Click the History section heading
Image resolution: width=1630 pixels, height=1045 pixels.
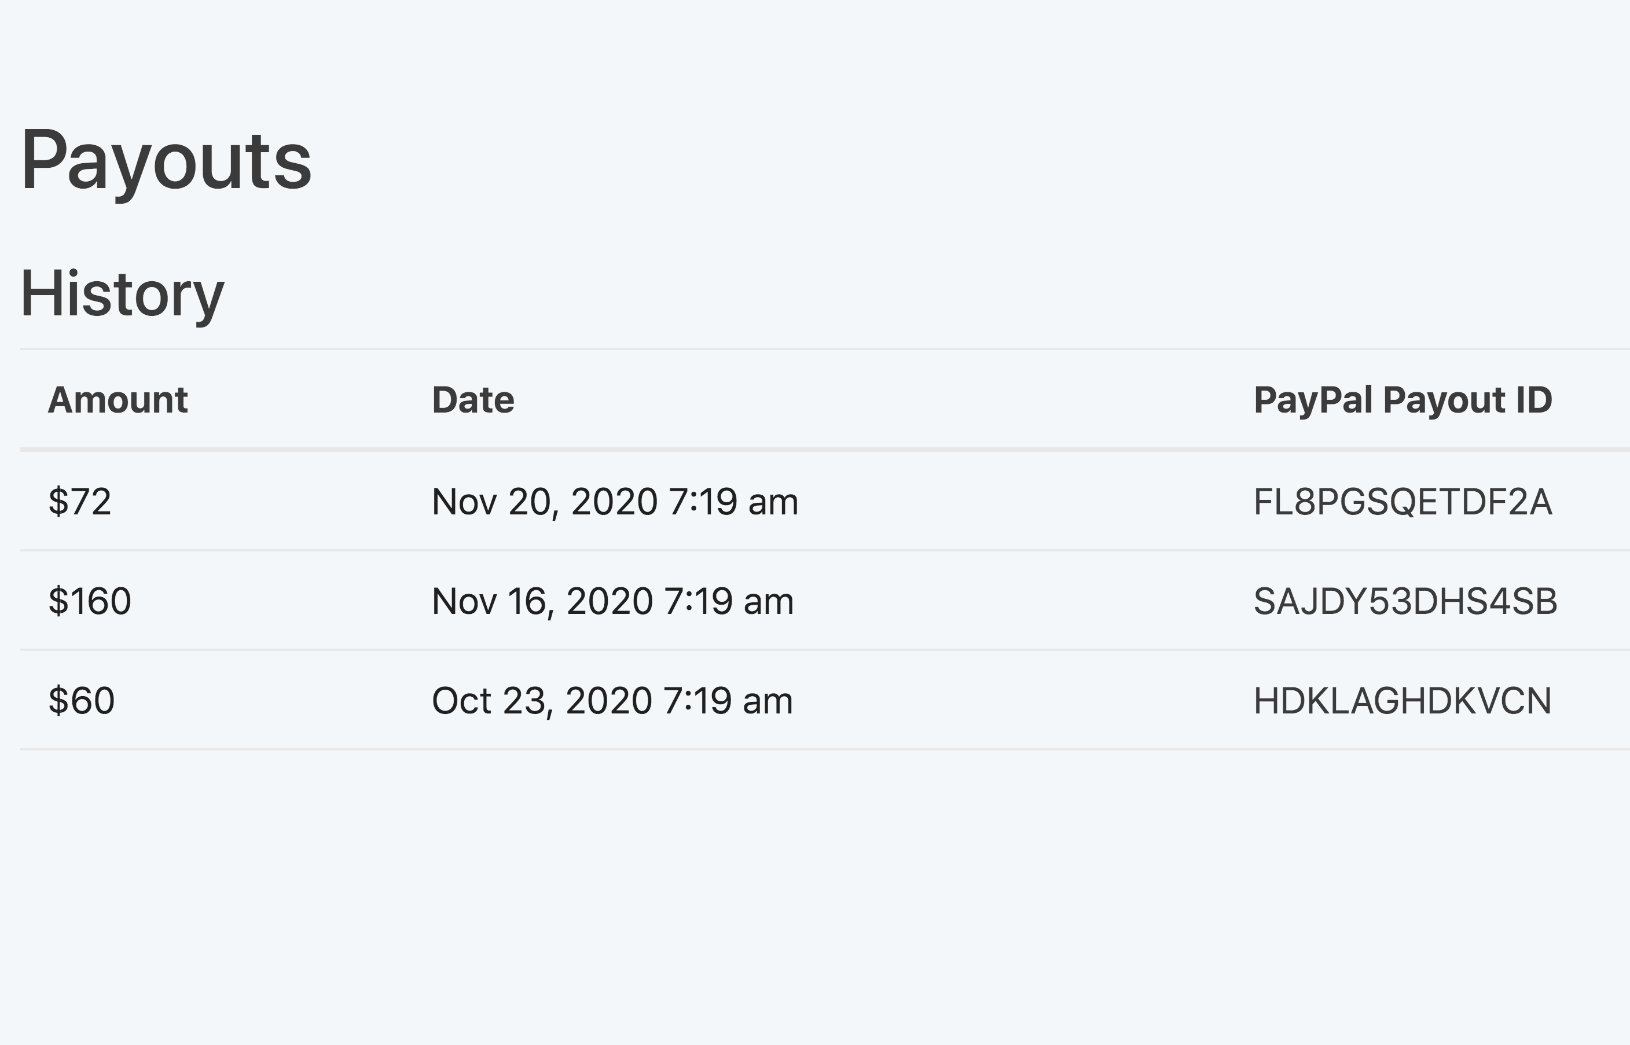click(x=122, y=295)
